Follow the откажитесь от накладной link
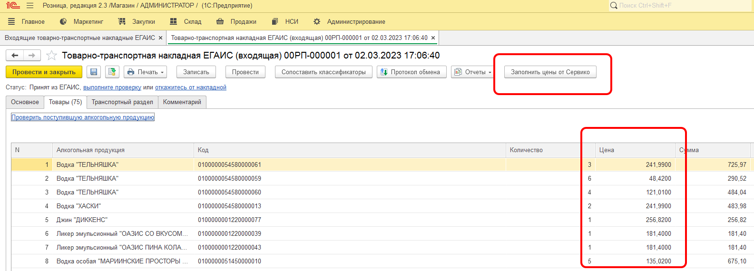 [x=191, y=87]
